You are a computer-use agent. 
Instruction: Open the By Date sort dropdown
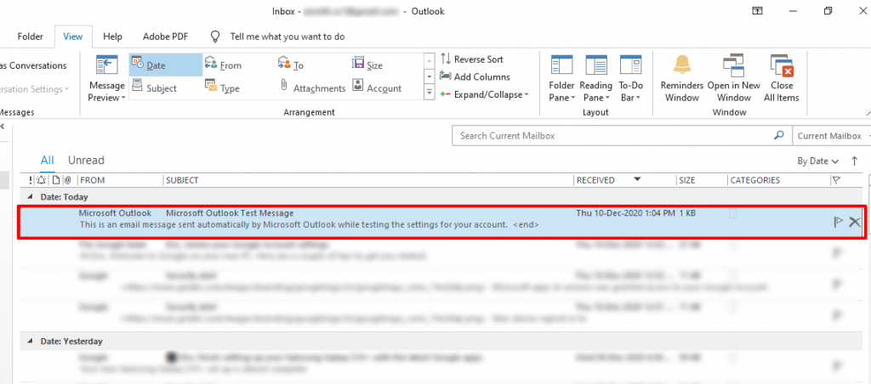pos(817,161)
